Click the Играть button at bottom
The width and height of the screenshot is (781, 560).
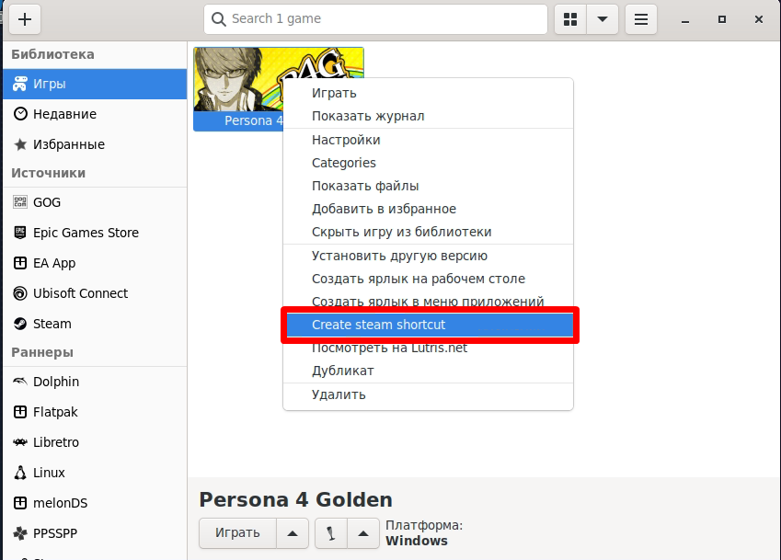click(237, 533)
